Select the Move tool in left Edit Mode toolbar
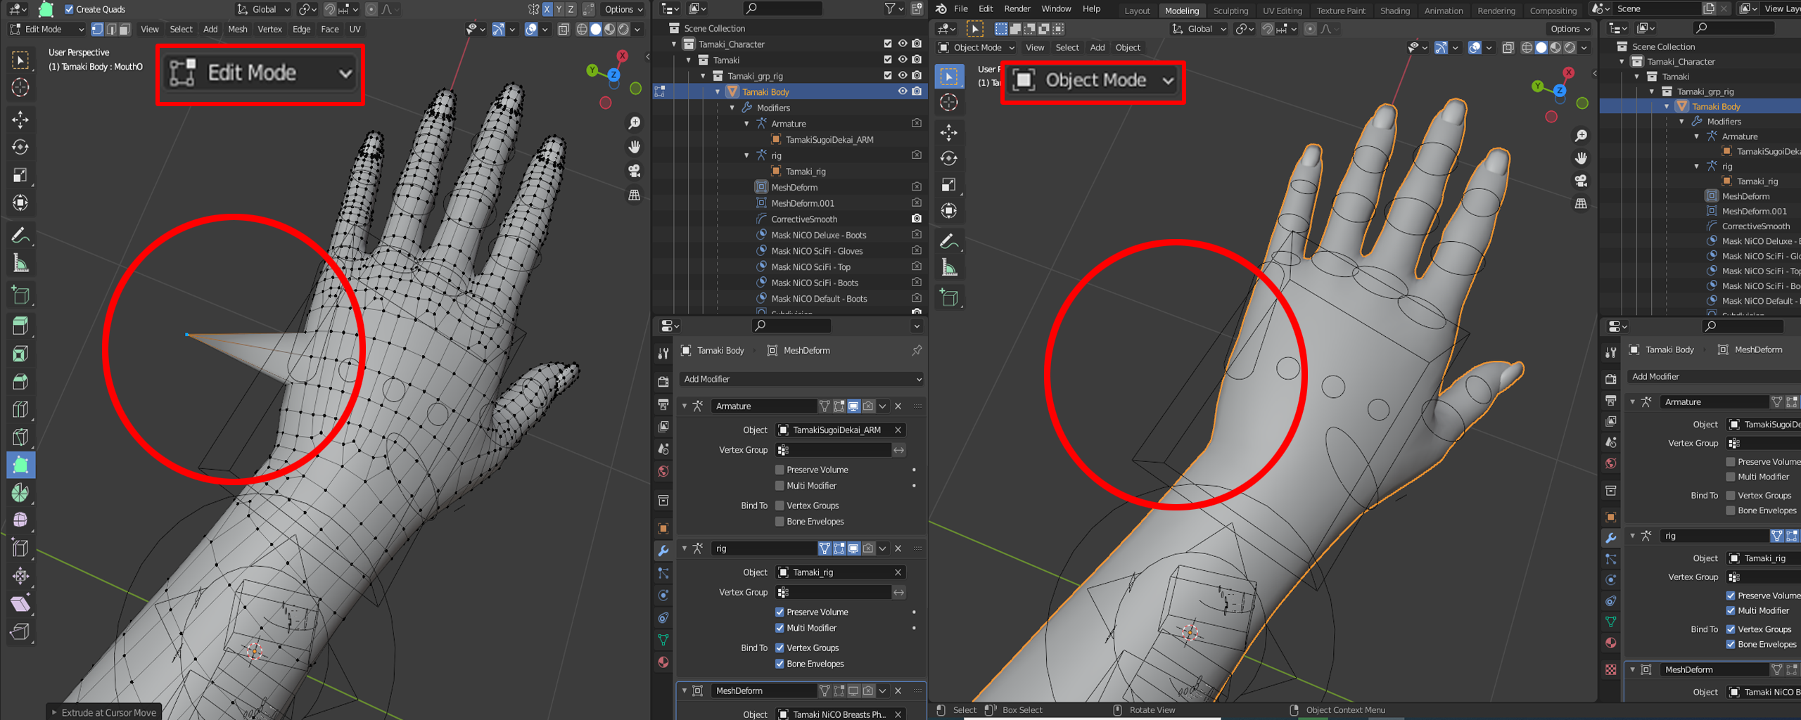Screen dimensions: 1801x720 20,120
